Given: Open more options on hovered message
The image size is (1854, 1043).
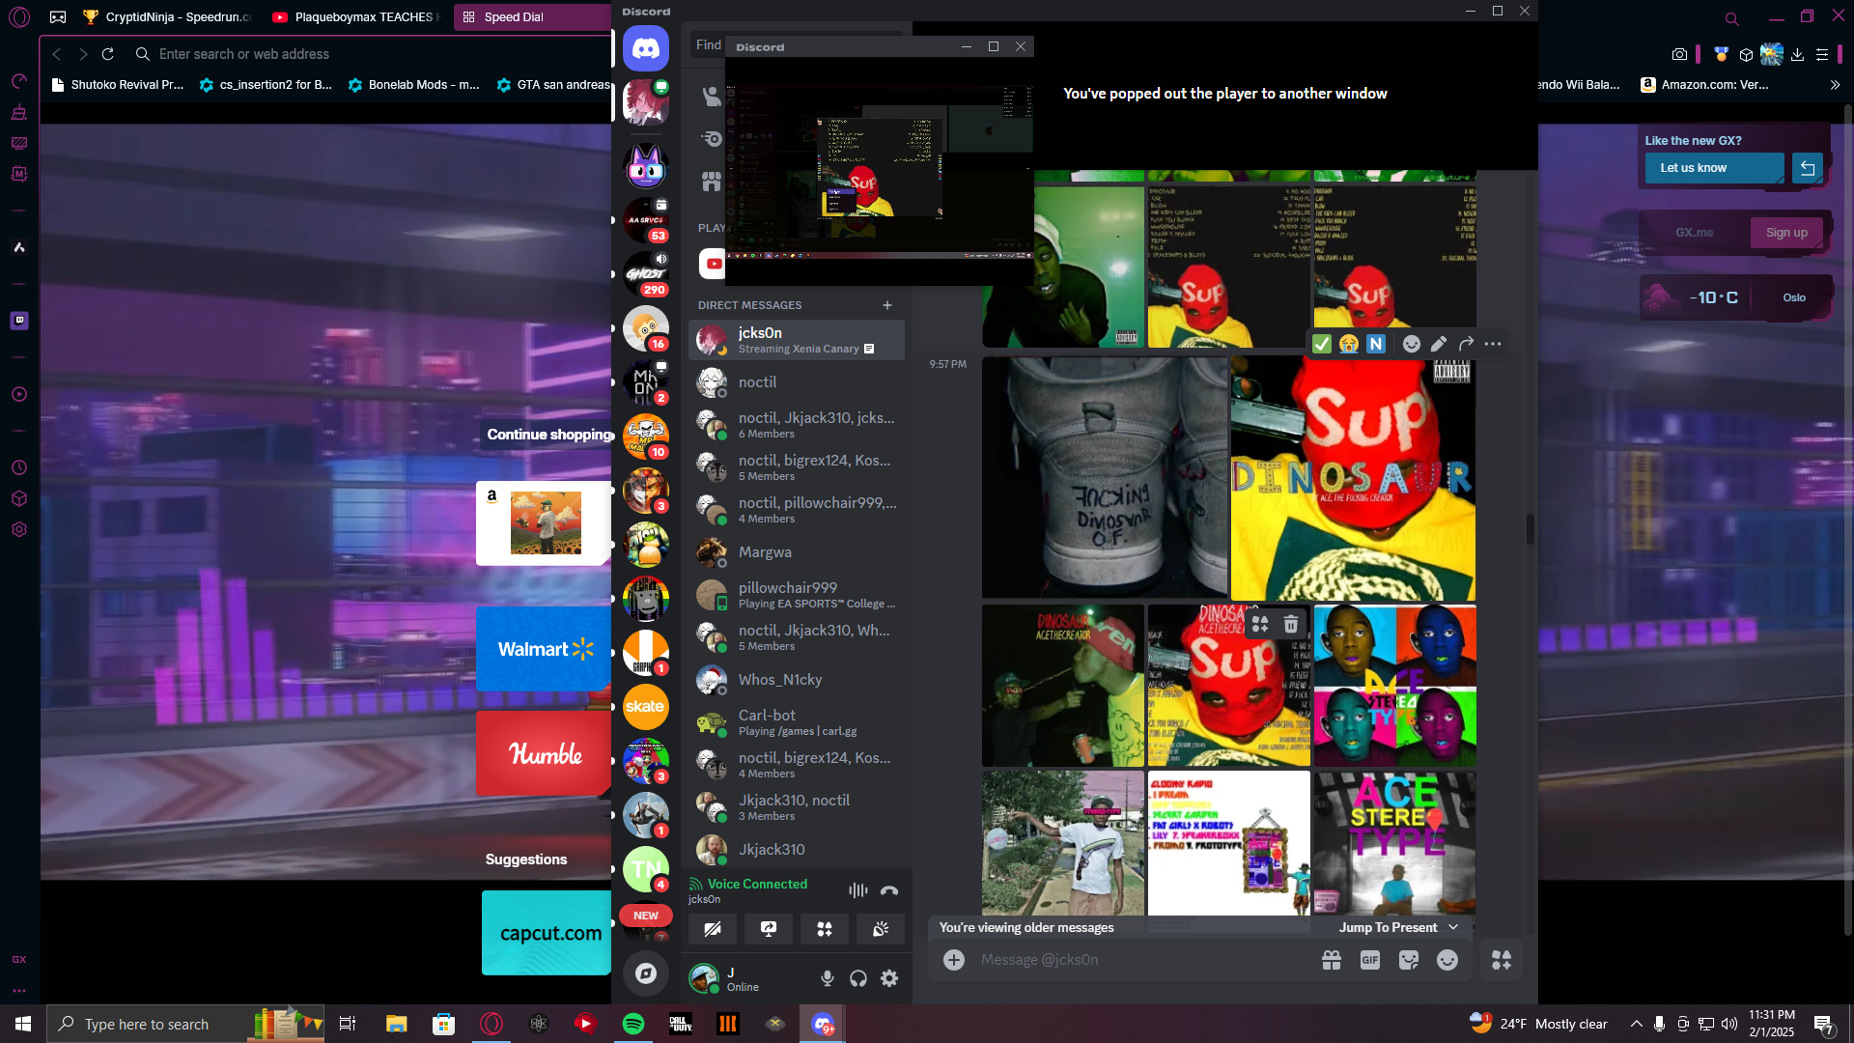Looking at the screenshot, I should (x=1493, y=344).
